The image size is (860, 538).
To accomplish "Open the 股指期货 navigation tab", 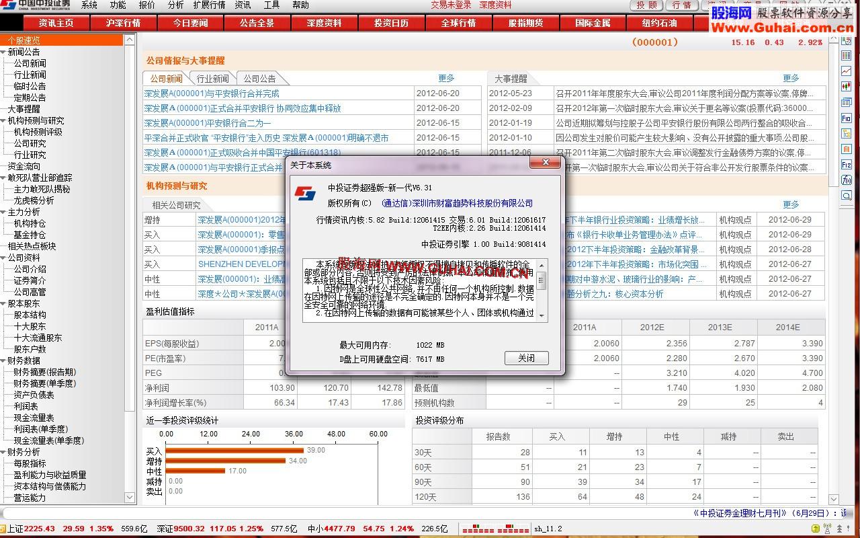I will [x=526, y=23].
